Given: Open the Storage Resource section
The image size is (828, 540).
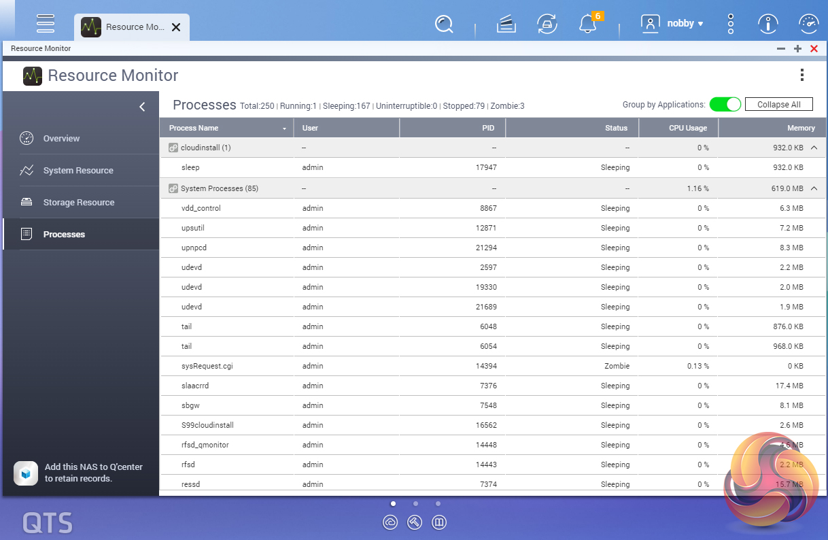Looking at the screenshot, I should pyautogui.click(x=78, y=203).
